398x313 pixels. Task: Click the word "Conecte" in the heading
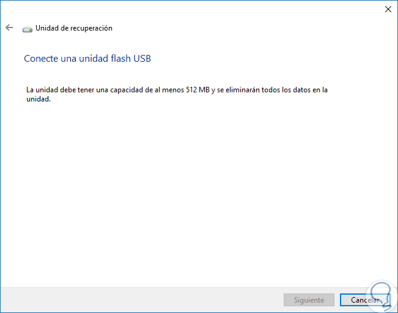click(39, 59)
